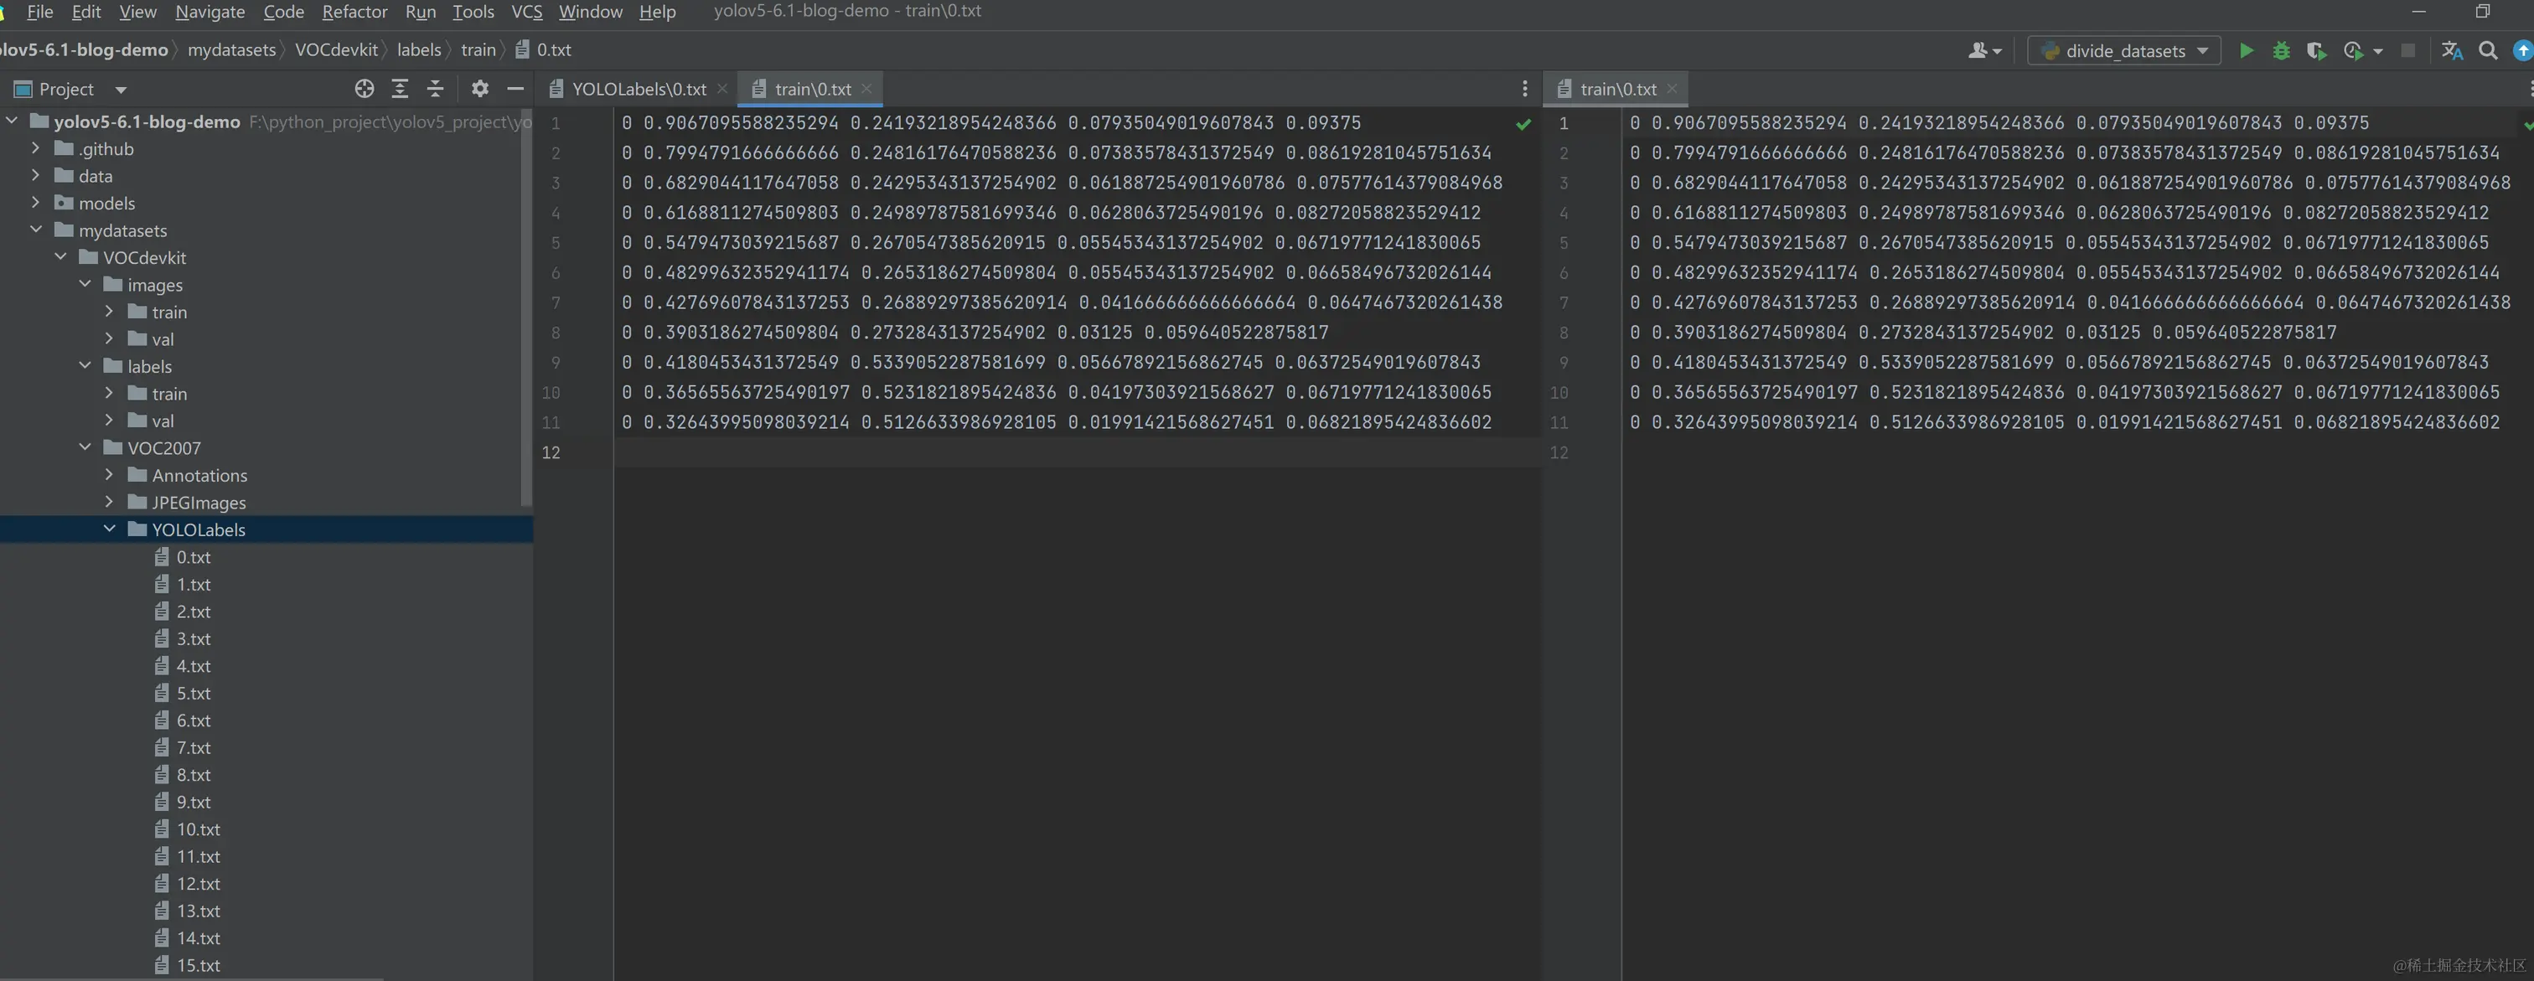Viewport: 2534px width, 981px height.
Task: Open the Refactor menu
Action: pos(355,12)
